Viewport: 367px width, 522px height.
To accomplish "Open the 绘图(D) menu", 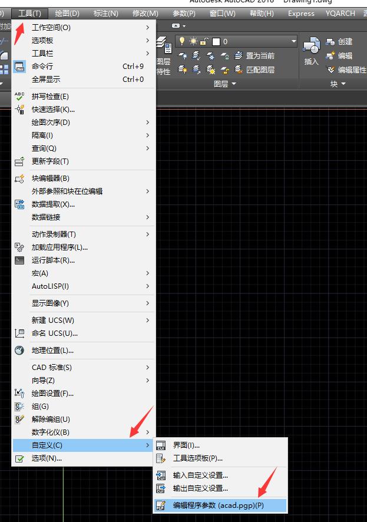I will click(67, 14).
